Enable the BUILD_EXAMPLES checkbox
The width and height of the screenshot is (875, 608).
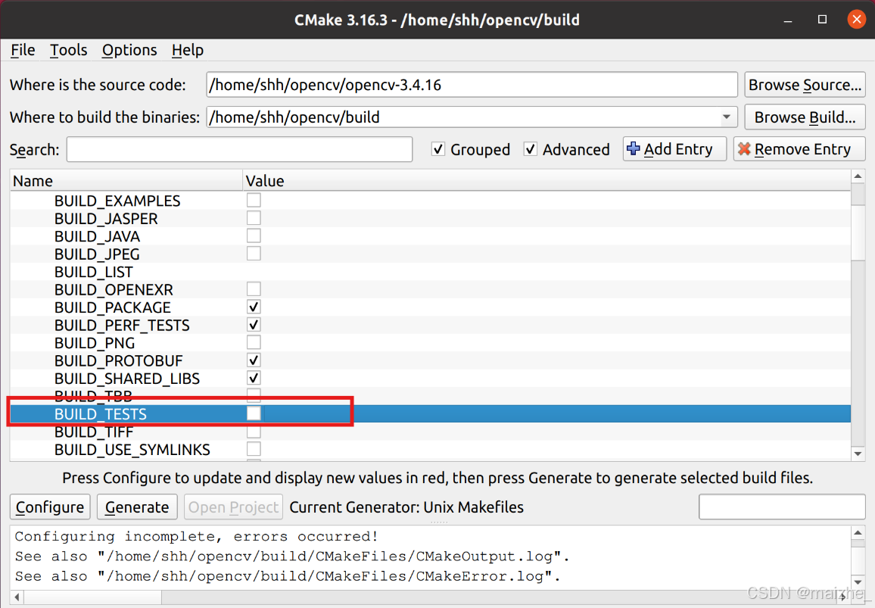coord(254,200)
